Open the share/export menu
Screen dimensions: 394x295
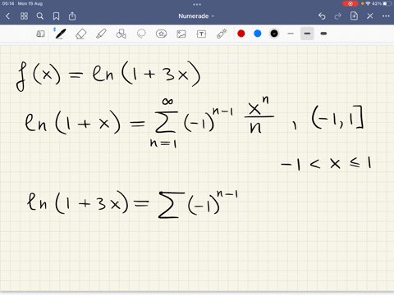72,16
